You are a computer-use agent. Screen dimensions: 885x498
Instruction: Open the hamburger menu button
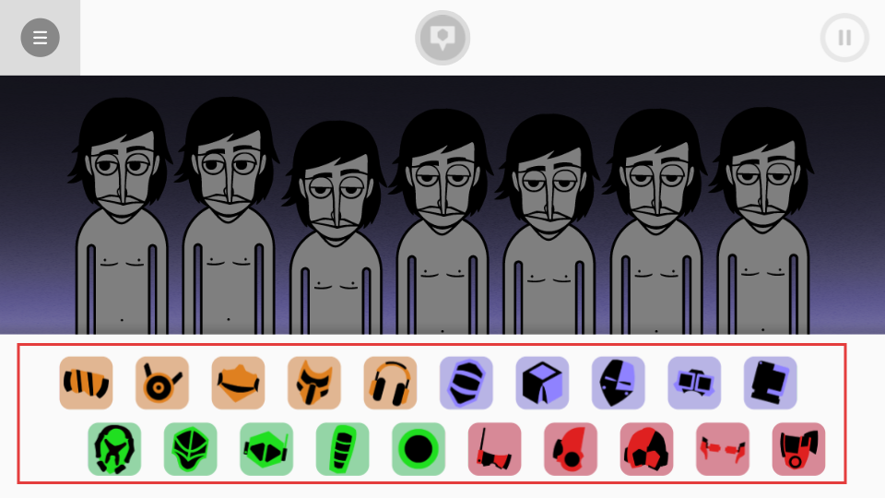[40, 38]
